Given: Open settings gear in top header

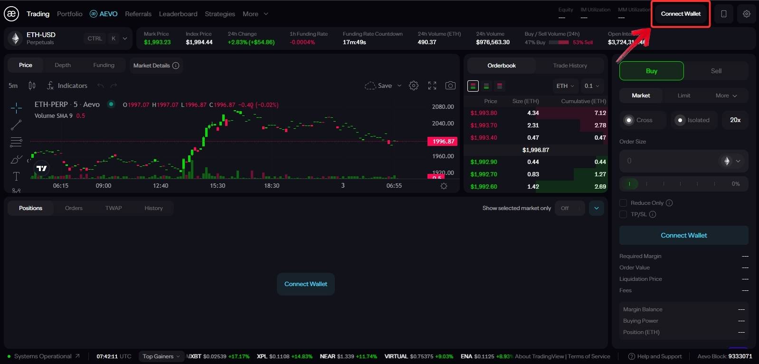Looking at the screenshot, I should tap(747, 14).
